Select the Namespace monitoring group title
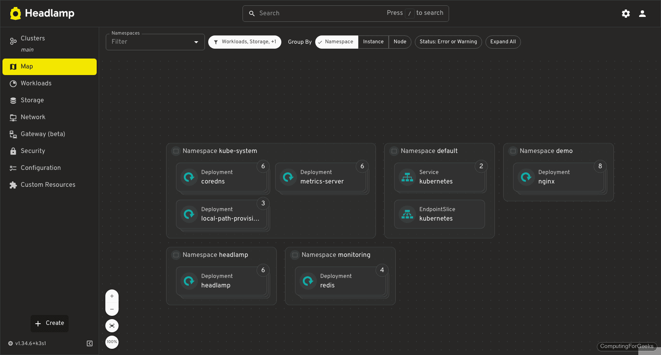Image resolution: width=661 pixels, height=355 pixels. click(x=336, y=255)
